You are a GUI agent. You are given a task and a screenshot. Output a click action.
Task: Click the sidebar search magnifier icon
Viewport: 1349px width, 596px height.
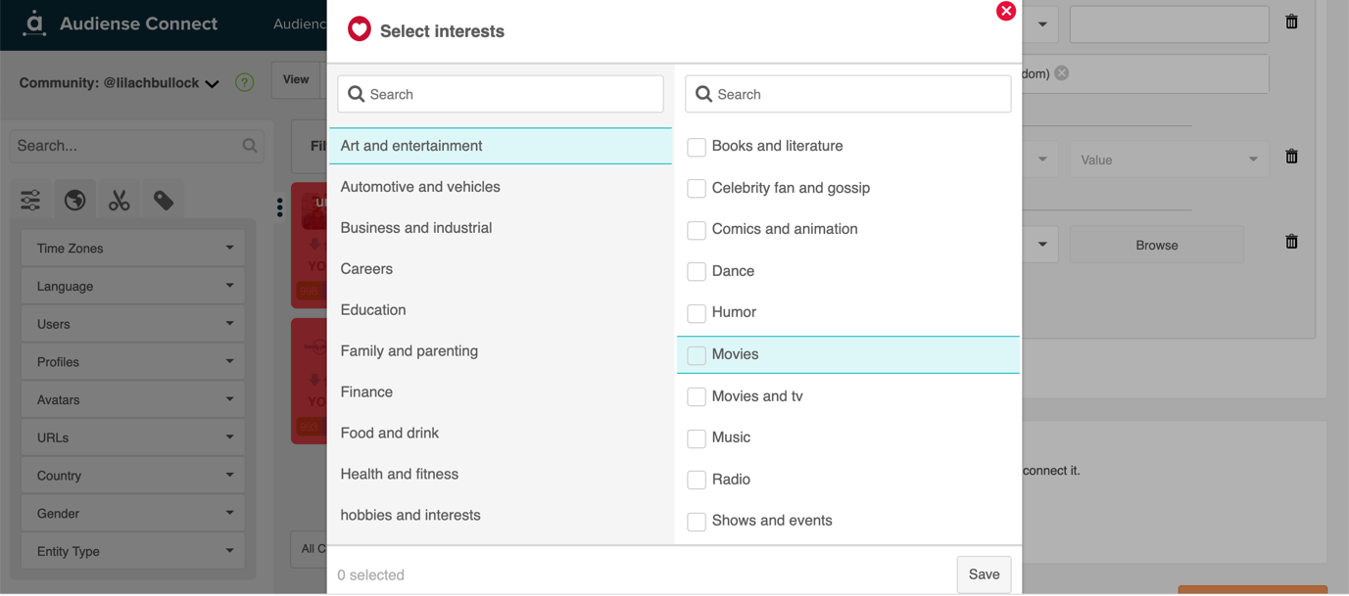(x=250, y=146)
